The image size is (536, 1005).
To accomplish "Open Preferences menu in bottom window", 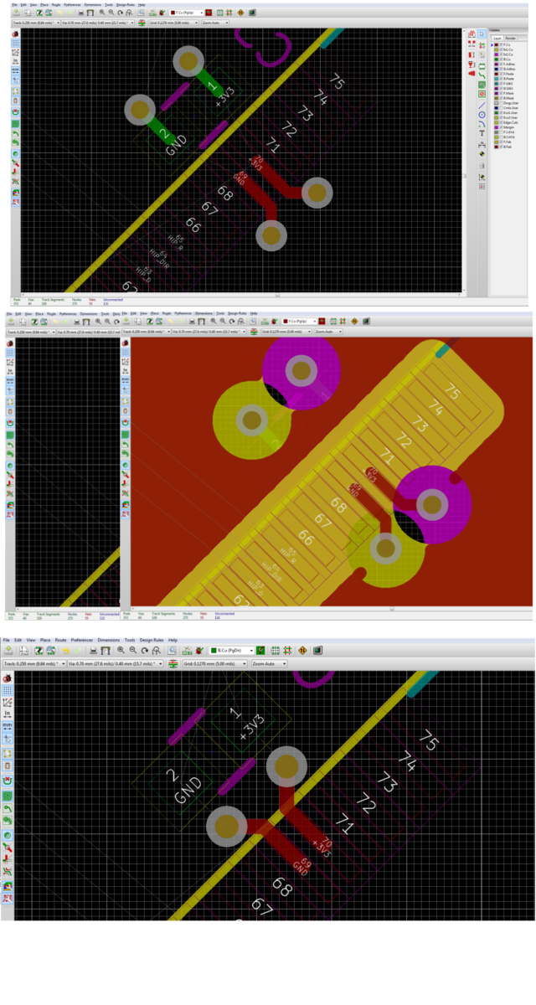I will (x=81, y=640).
